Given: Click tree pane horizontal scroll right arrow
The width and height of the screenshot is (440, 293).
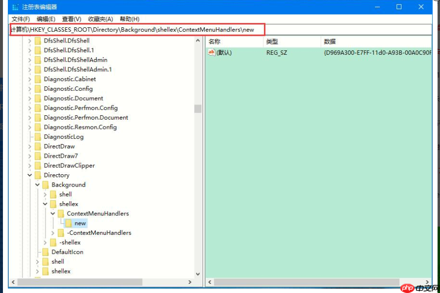Looking at the screenshot, I should click(190, 282).
